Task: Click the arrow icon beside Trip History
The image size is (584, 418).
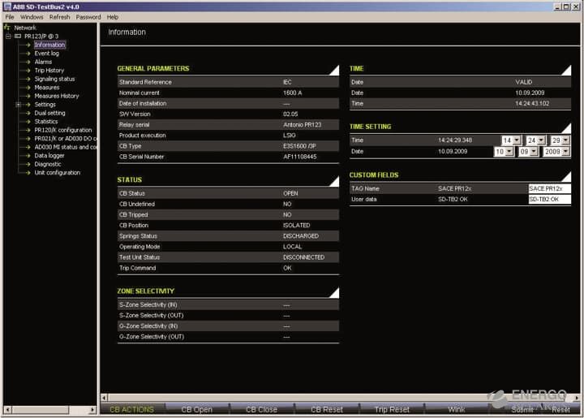Action: coord(27,71)
